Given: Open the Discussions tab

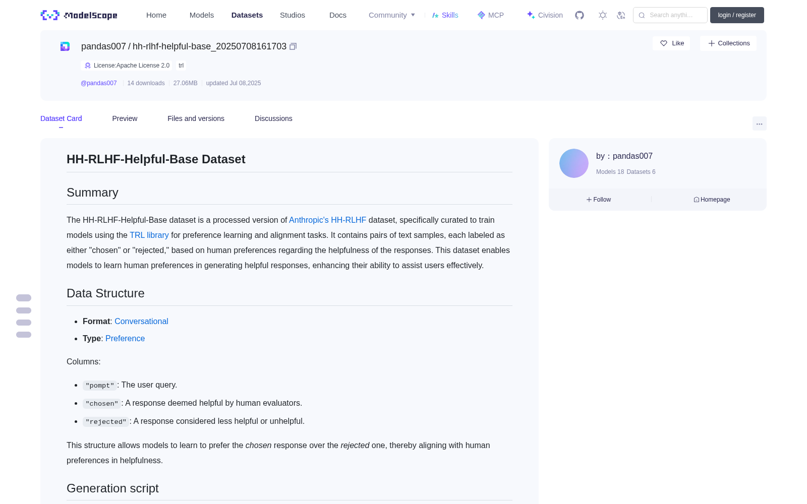Looking at the screenshot, I should [x=273, y=118].
